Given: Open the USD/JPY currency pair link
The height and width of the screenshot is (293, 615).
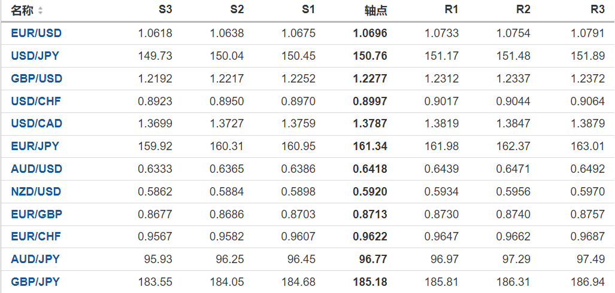Looking at the screenshot, I should 35,56.
